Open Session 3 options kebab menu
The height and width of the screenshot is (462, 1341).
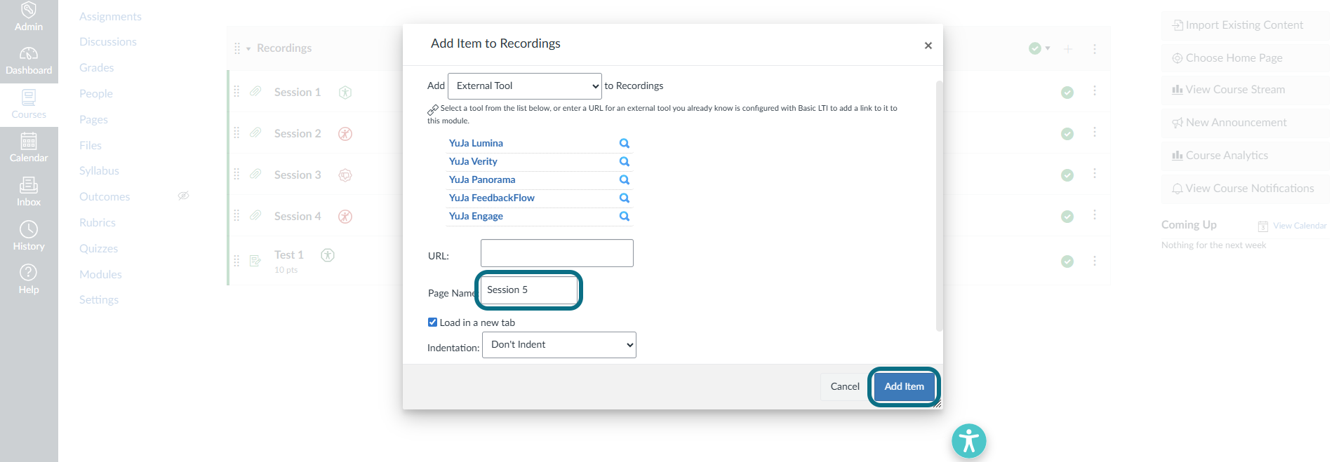(1095, 174)
